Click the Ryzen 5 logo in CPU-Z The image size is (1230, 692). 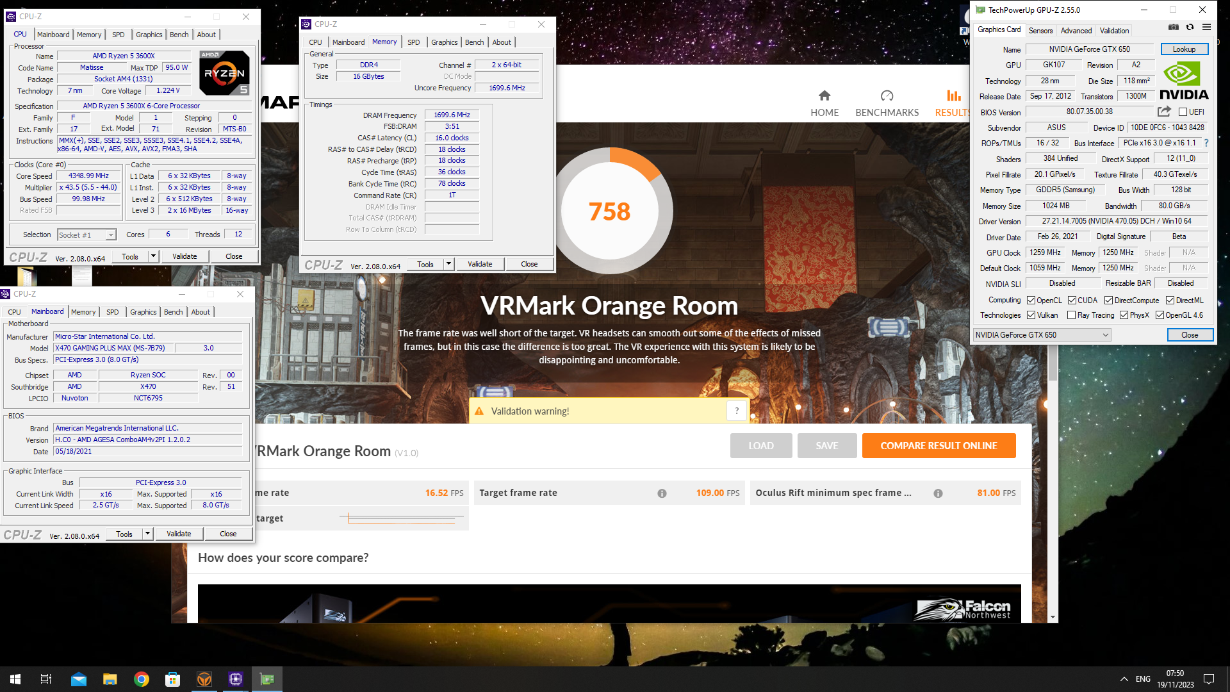[x=224, y=73]
